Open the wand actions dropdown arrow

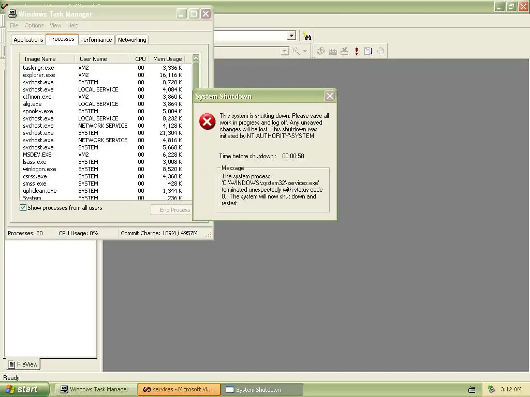[305, 51]
